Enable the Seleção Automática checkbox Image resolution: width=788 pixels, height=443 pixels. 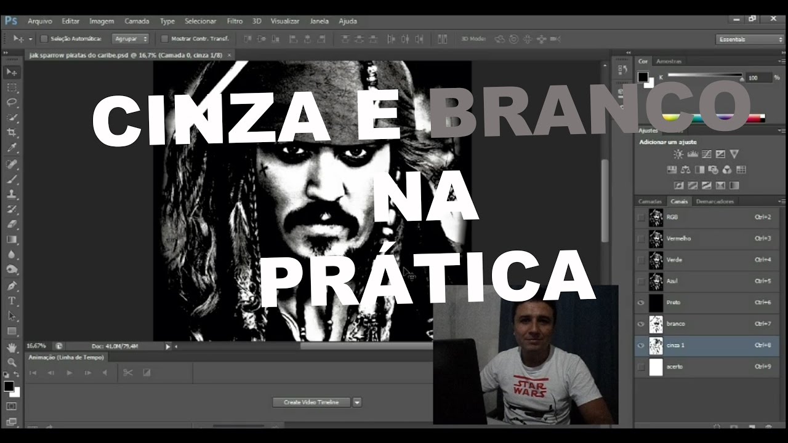(44, 39)
